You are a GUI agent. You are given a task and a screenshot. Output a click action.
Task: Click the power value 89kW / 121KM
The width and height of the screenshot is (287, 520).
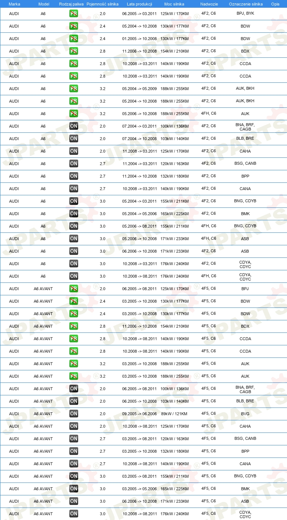[174, 414]
